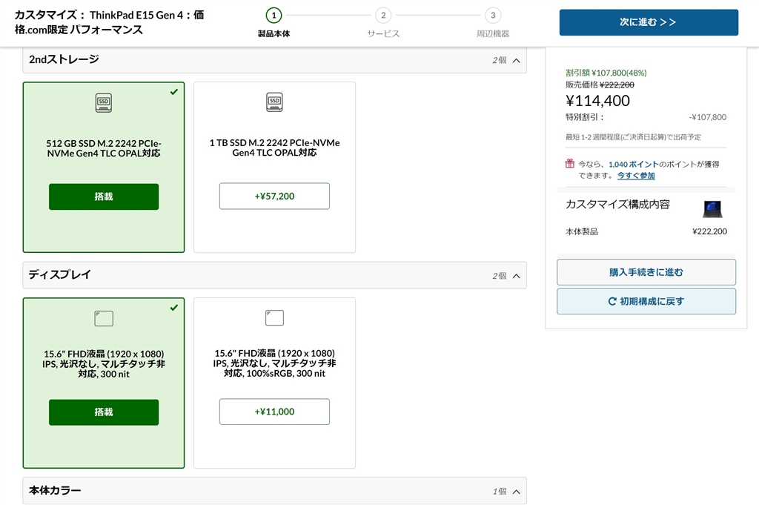Collapse the ディスプレイ section
759x505 pixels.
pos(516,276)
